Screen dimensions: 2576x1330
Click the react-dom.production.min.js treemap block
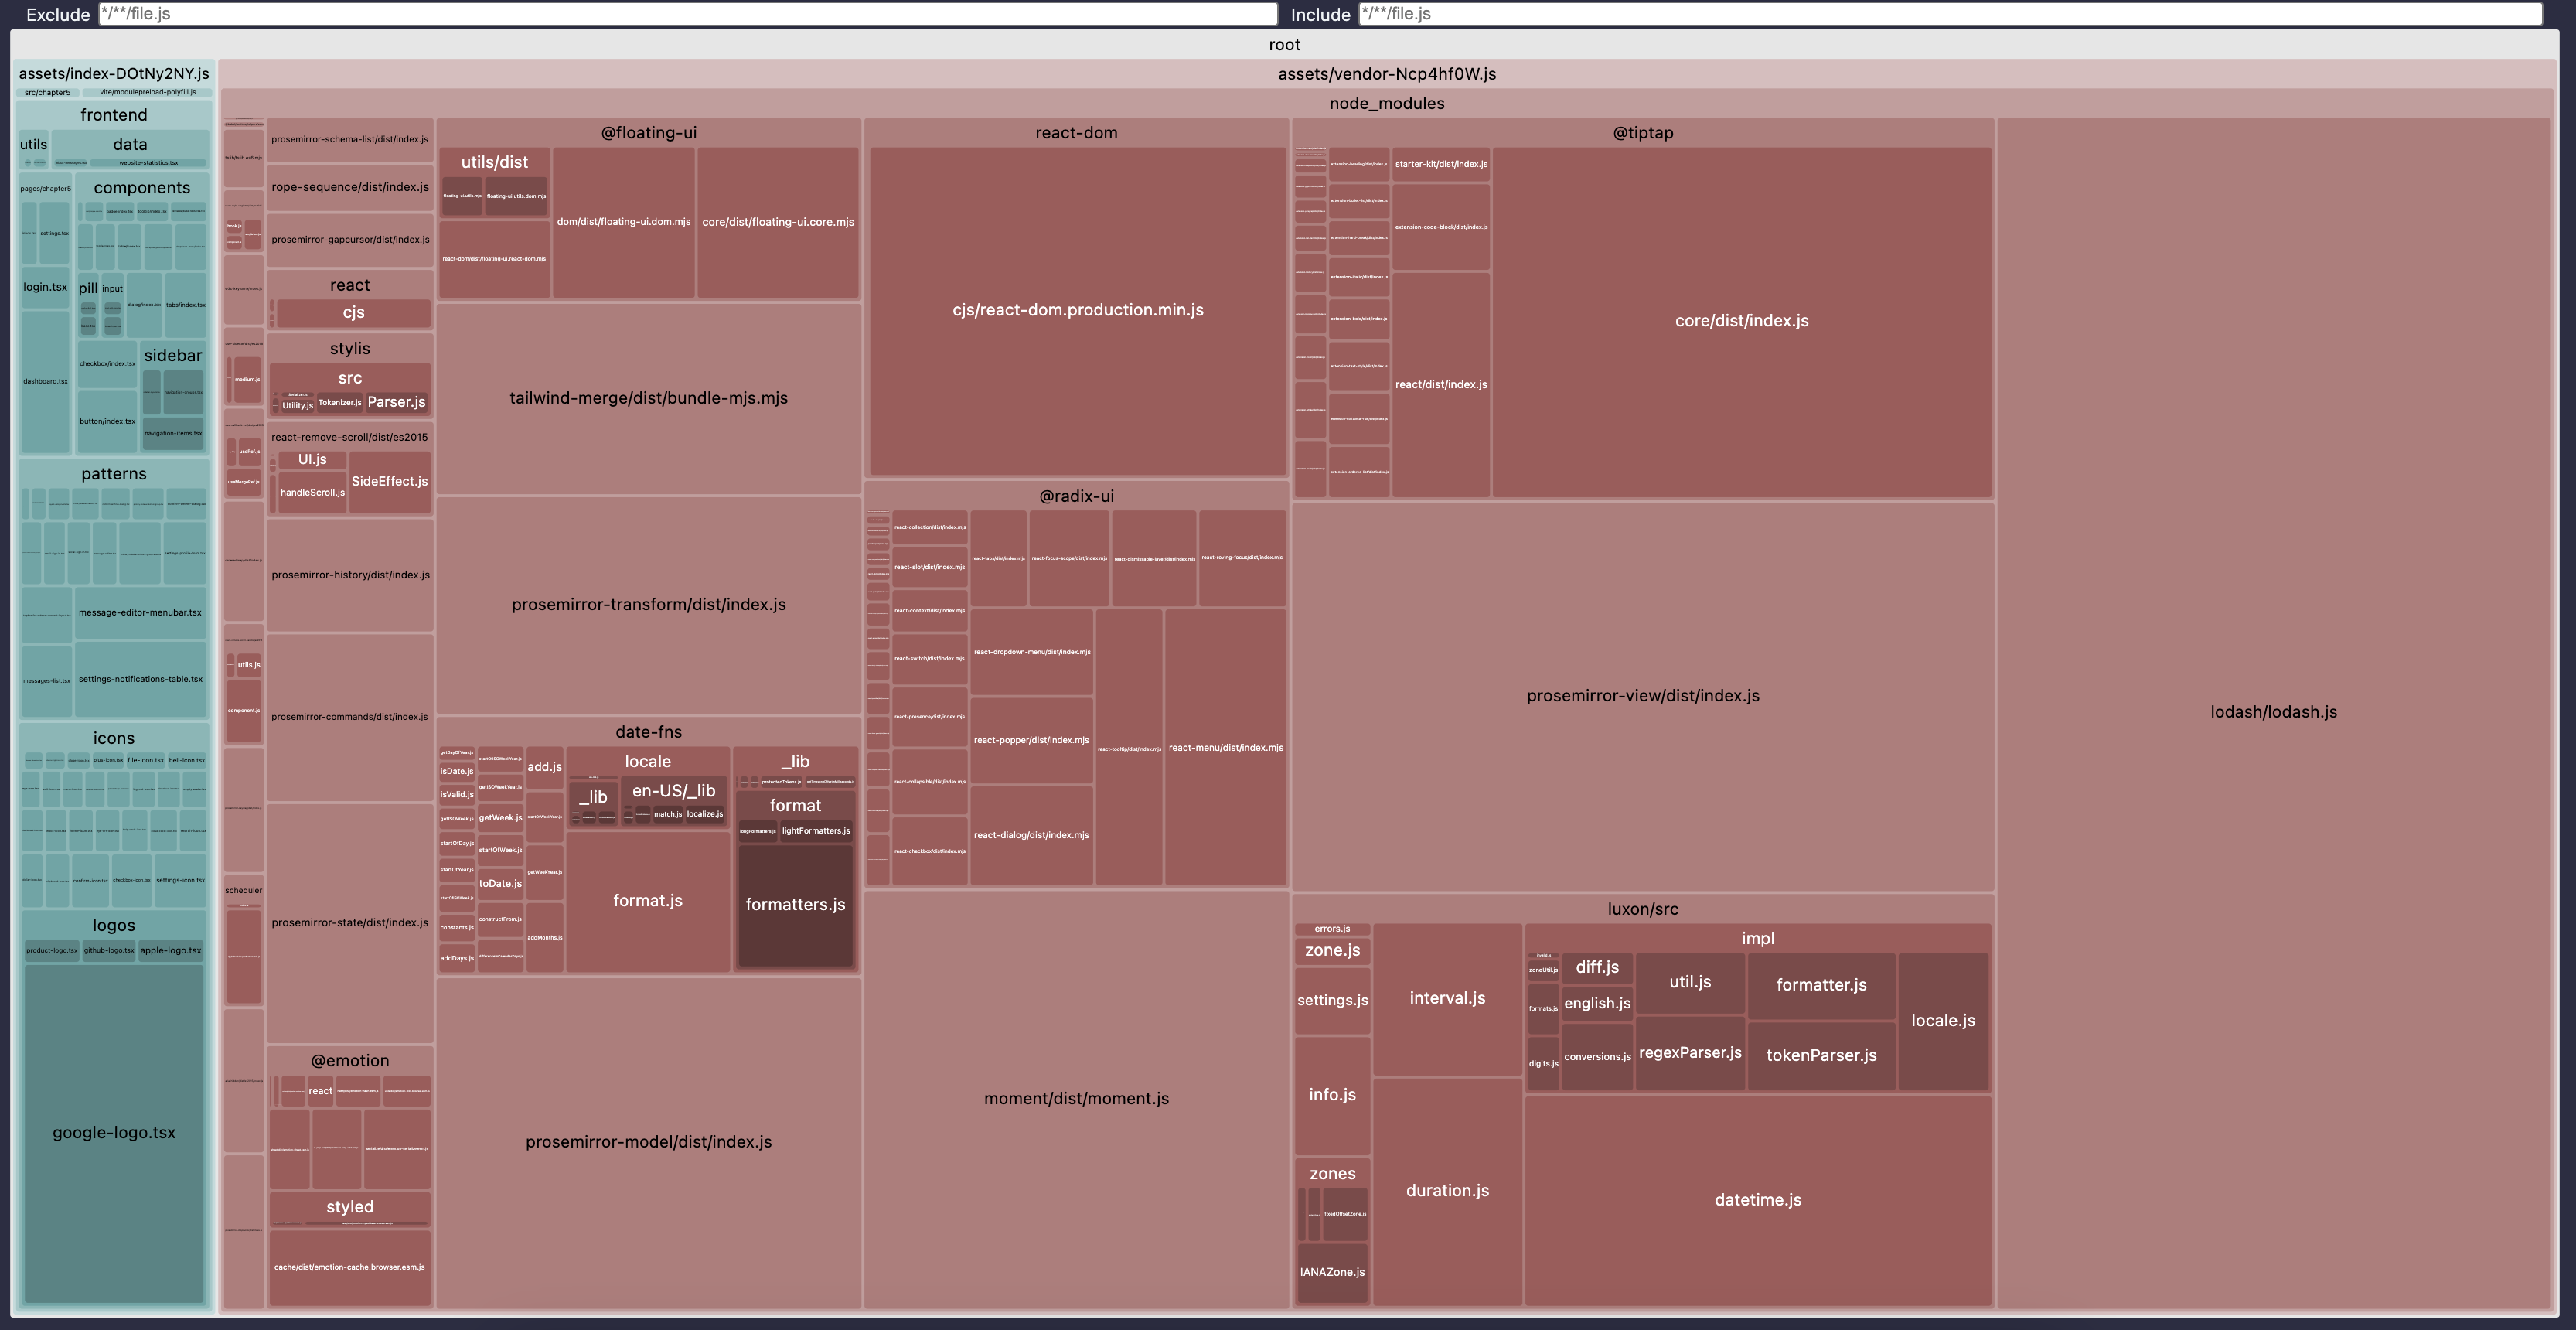click(1077, 310)
